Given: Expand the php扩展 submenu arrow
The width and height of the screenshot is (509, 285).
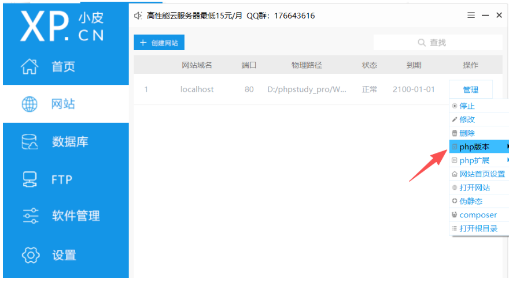Looking at the screenshot, I should (x=507, y=160).
